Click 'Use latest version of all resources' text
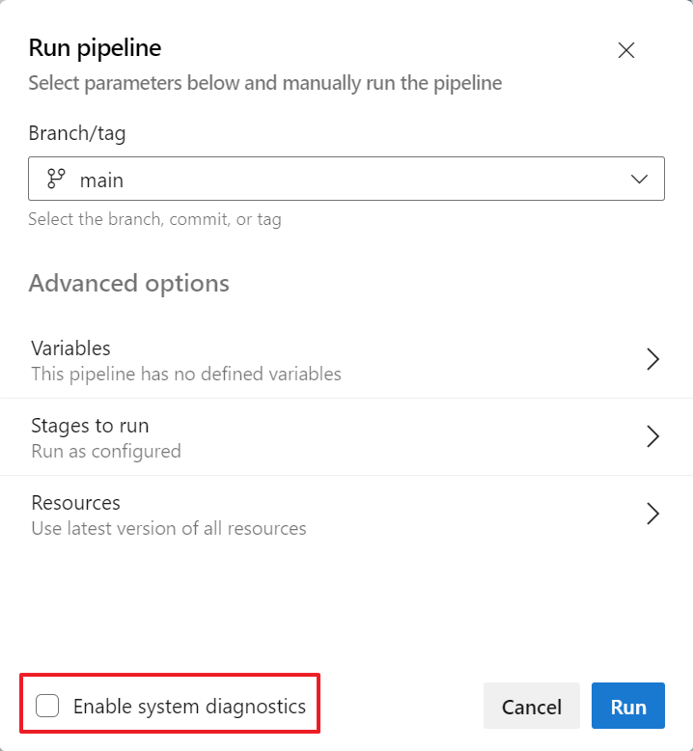 [x=169, y=528]
